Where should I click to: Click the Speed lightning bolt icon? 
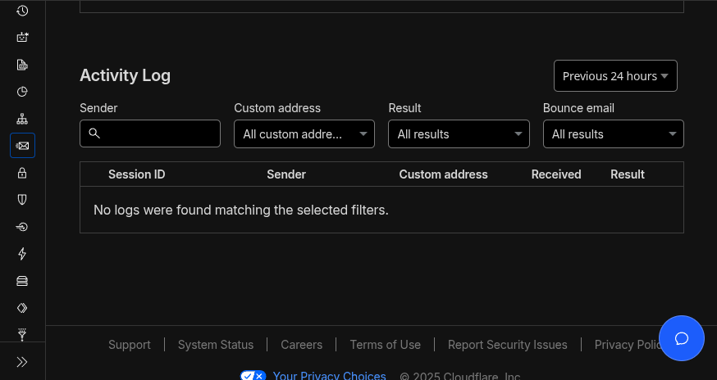tap(22, 254)
